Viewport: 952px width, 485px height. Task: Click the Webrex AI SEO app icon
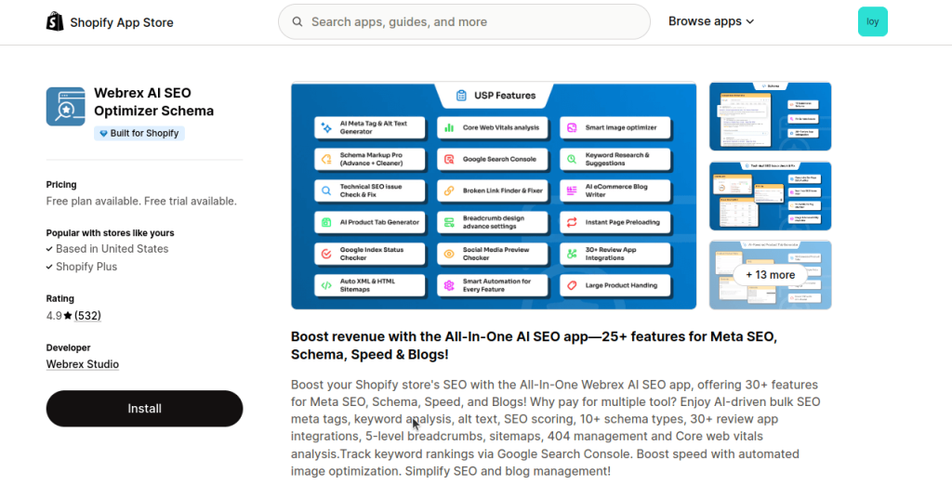coord(65,106)
